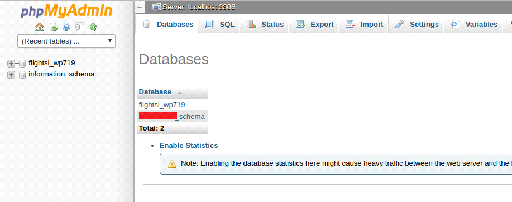Expand flightsi_wp719 tree node plus sign
The height and width of the screenshot is (202, 512).
pyautogui.click(x=11, y=63)
